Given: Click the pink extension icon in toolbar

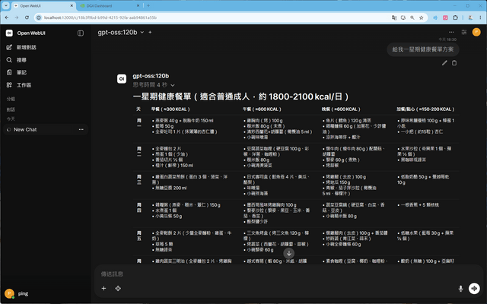Looking at the screenshot, I should (x=445, y=17).
